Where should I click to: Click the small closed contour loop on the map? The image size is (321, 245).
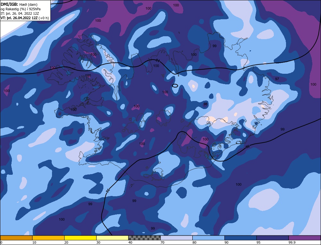pos(175,86)
